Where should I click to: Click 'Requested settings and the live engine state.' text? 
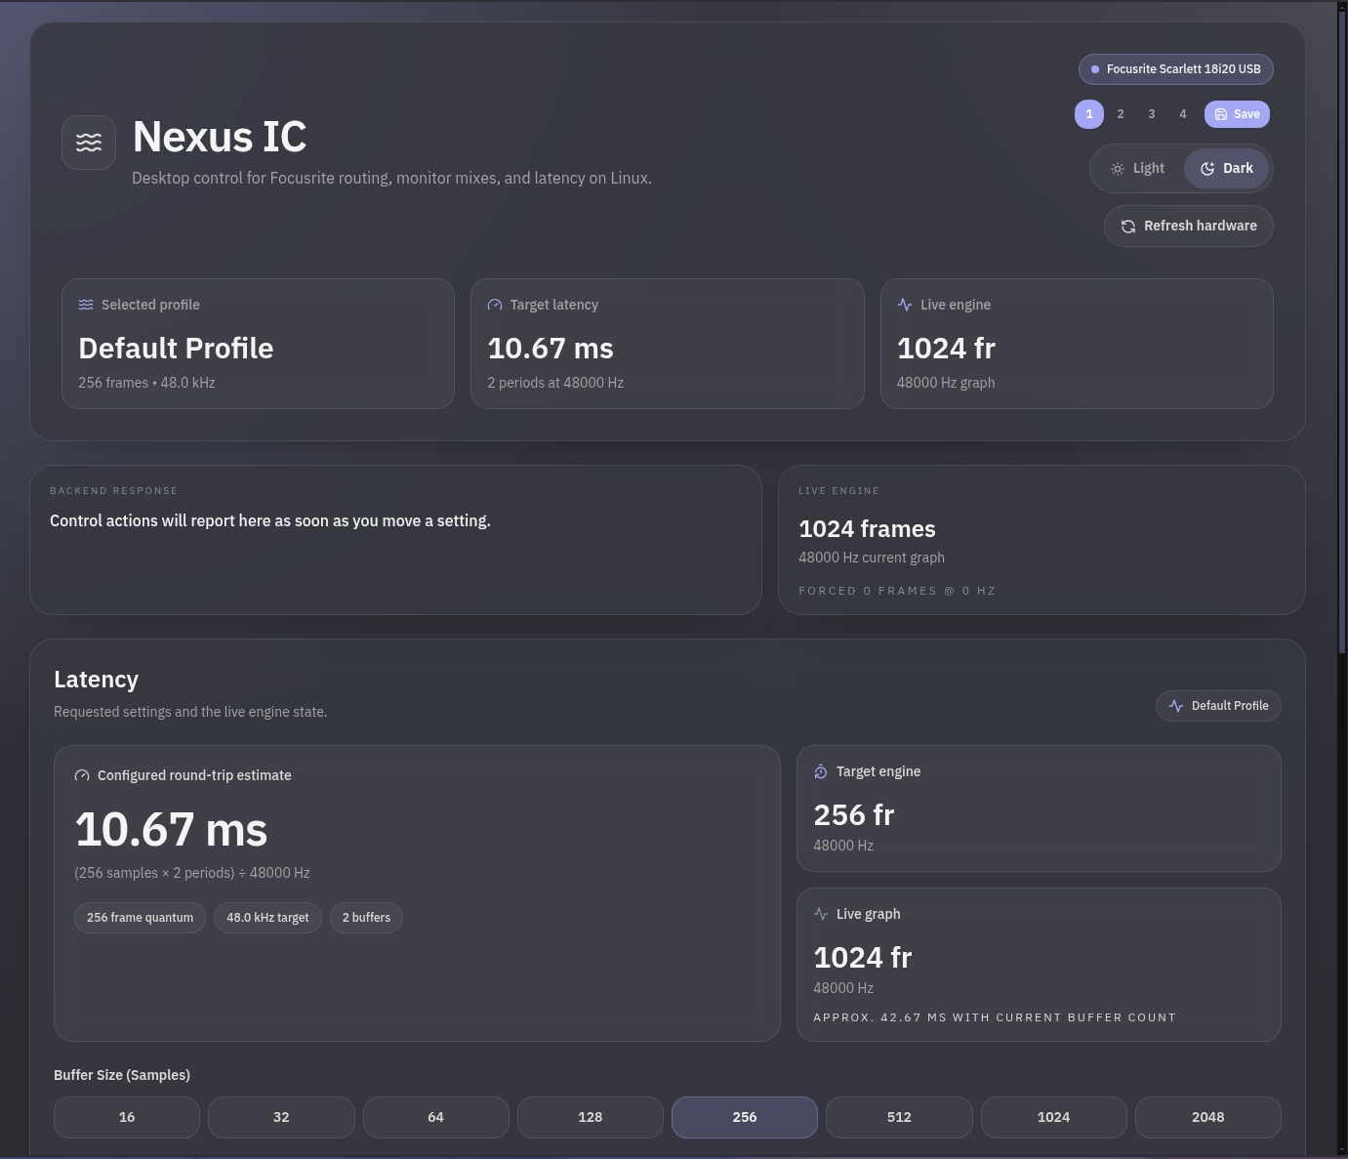click(x=190, y=712)
